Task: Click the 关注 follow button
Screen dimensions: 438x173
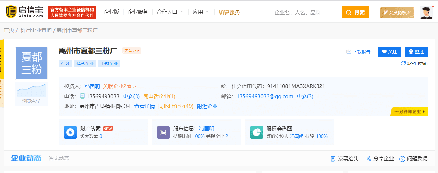Action: point(389,52)
